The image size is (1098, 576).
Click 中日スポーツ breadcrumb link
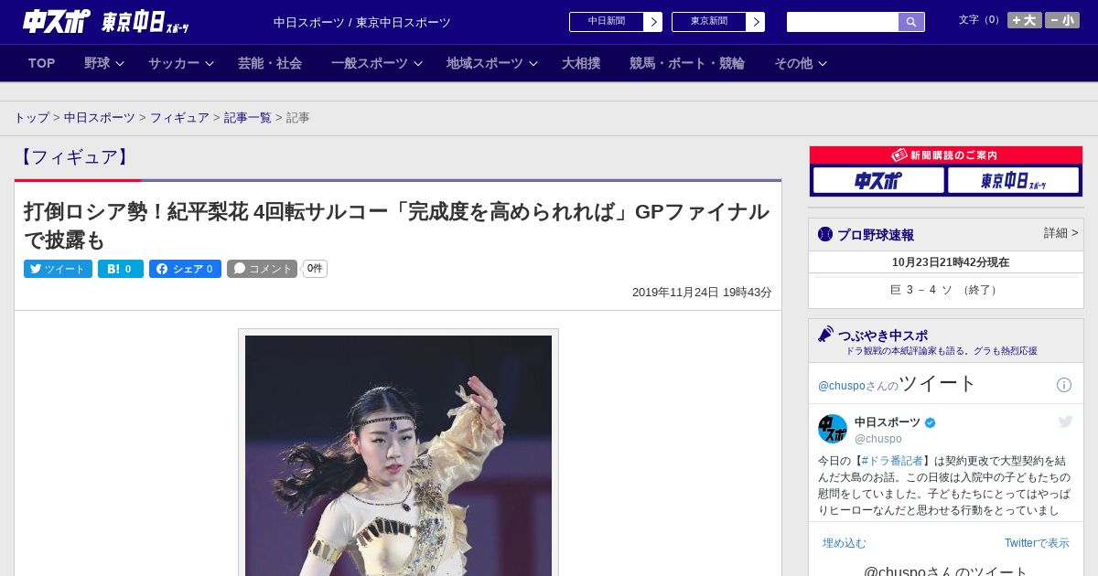[100, 118]
